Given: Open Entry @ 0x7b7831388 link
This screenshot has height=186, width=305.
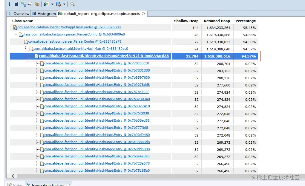Looking at the screenshot, I should tap(97, 70).
